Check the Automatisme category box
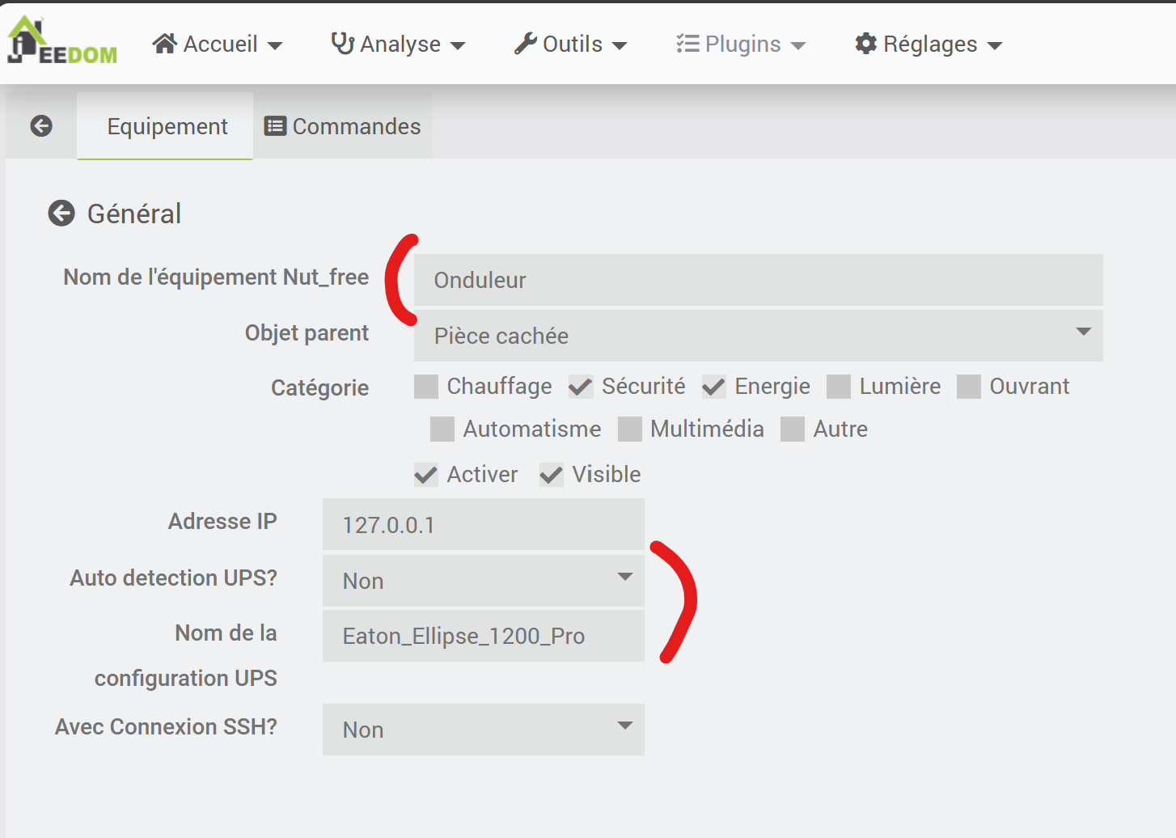The image size is (1176, 838). point(442,430)
